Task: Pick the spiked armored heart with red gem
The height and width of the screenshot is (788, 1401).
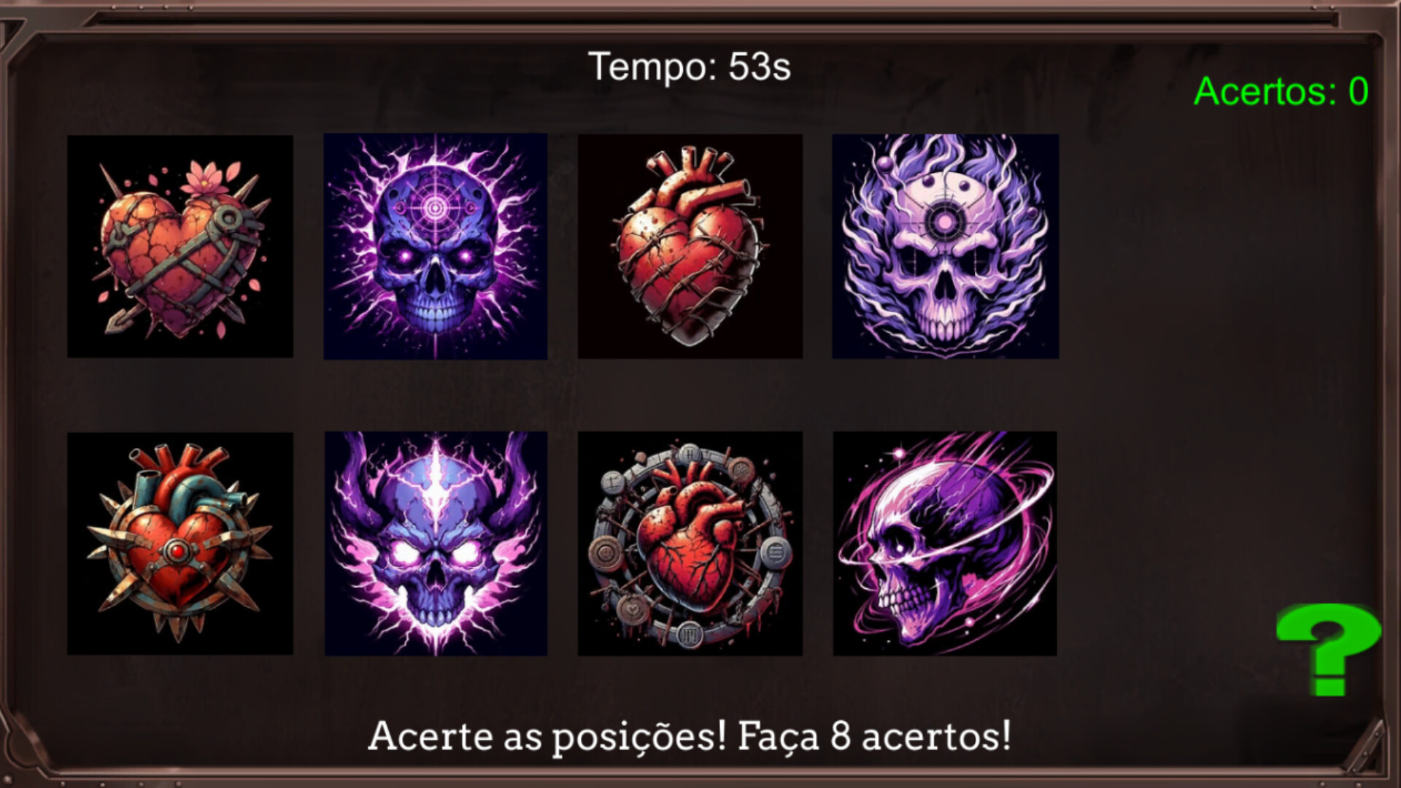Action: (180, 544)
